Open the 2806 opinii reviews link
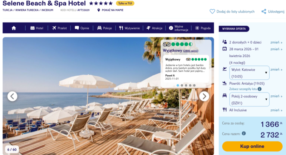This screenshot has width=286, height=155. [x=191, y=51]
